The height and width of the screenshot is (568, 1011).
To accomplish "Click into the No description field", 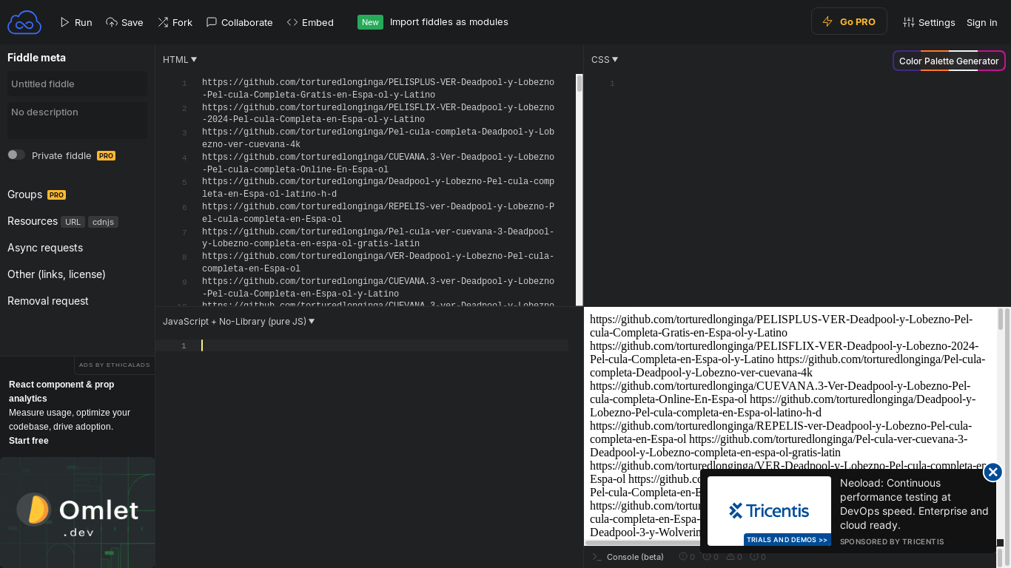I will click(77, 120).
